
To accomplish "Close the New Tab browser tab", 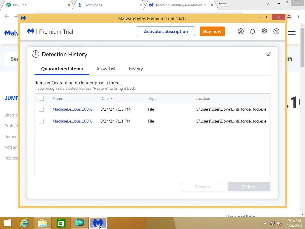I will (69, 5).
